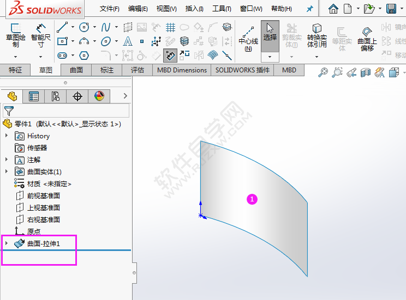The height and width of the screenshot is (300, 406).
Task: Expand the 曲面-拉伸1 feature node
Action: pos(7,243)
